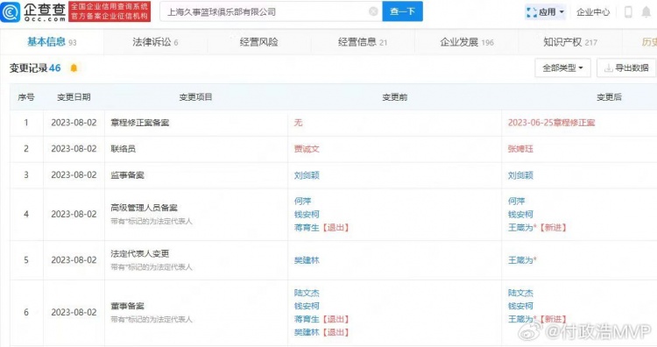
Task: Open 贾诚文 in the 联络员 row
Action: point(307,149)
